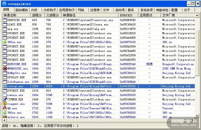The height and width of the screenshot is (130, 201).
Task: Open the 注册表 tab
Action: [95, 10]
